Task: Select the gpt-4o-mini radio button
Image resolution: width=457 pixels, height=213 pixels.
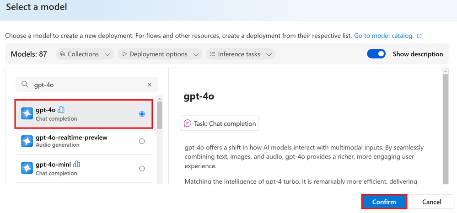Action: 142,168
